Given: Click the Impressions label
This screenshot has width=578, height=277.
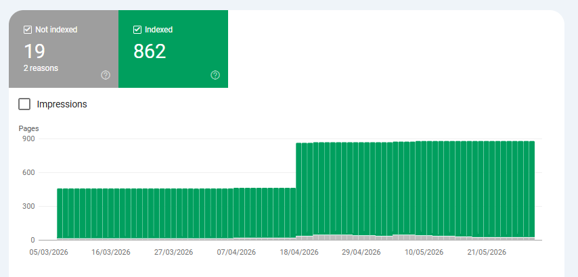Looking at the screenshot, I should click(62, 105).
